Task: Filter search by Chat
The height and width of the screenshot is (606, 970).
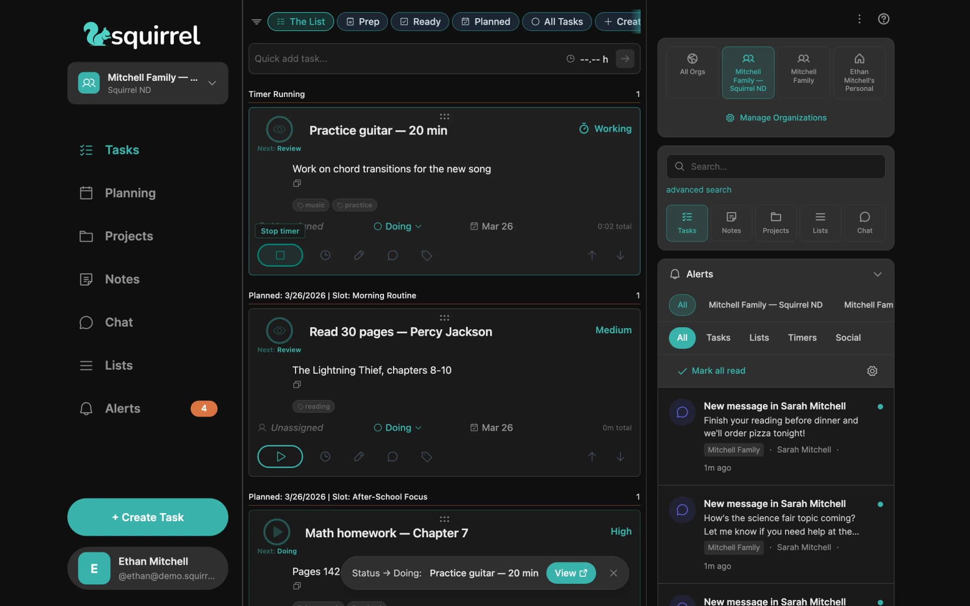Action: point(864,223)
